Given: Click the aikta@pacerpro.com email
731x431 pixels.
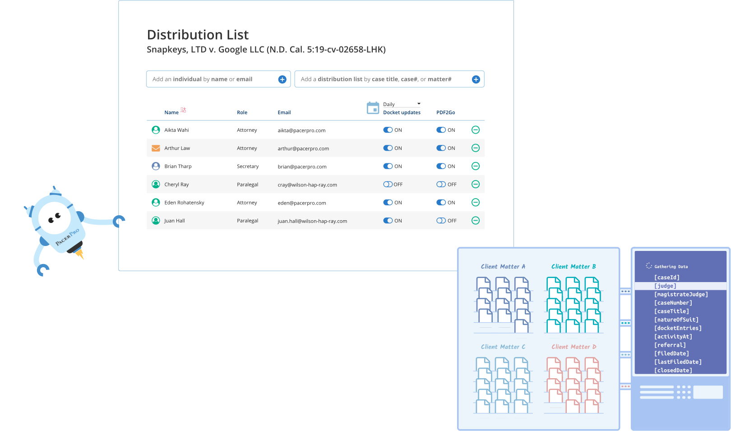Looking at the screenshot, I should click(x=301, y=130).
